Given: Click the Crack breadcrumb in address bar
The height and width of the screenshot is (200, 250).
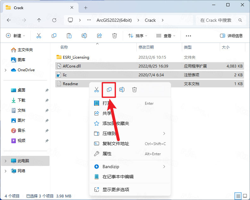Looking at the screenshot, I should click(x=150, y=20).
